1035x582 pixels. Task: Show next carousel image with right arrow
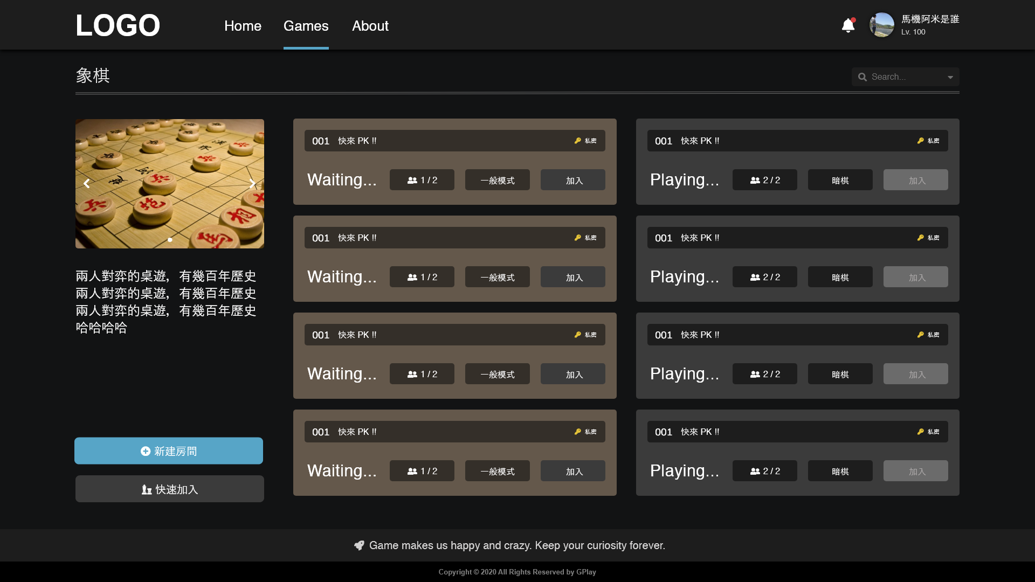pyautogui.click(x=252, y=184)
